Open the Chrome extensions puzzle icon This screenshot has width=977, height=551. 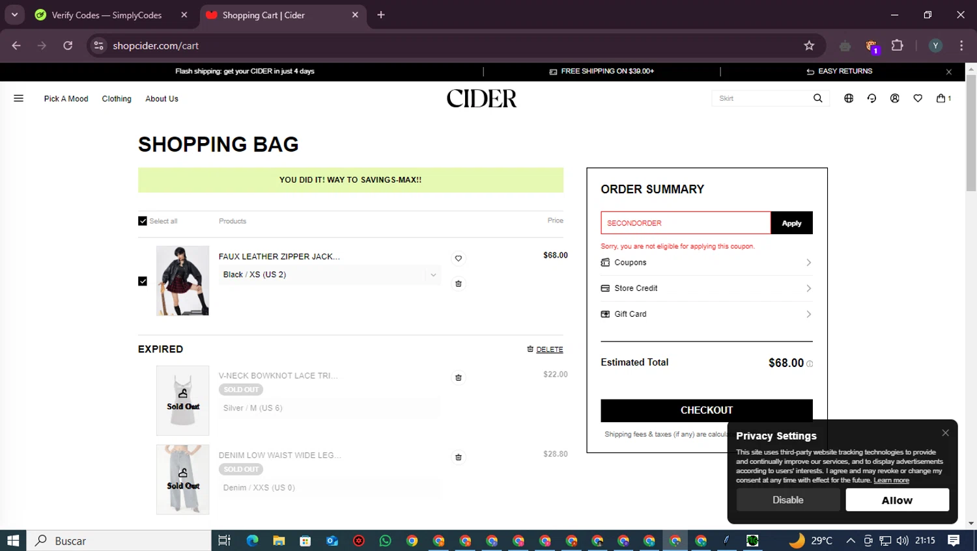[898, 46]
